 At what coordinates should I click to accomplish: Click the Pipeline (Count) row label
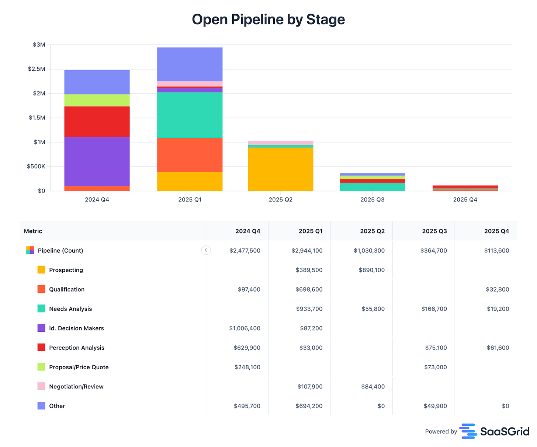60,250
